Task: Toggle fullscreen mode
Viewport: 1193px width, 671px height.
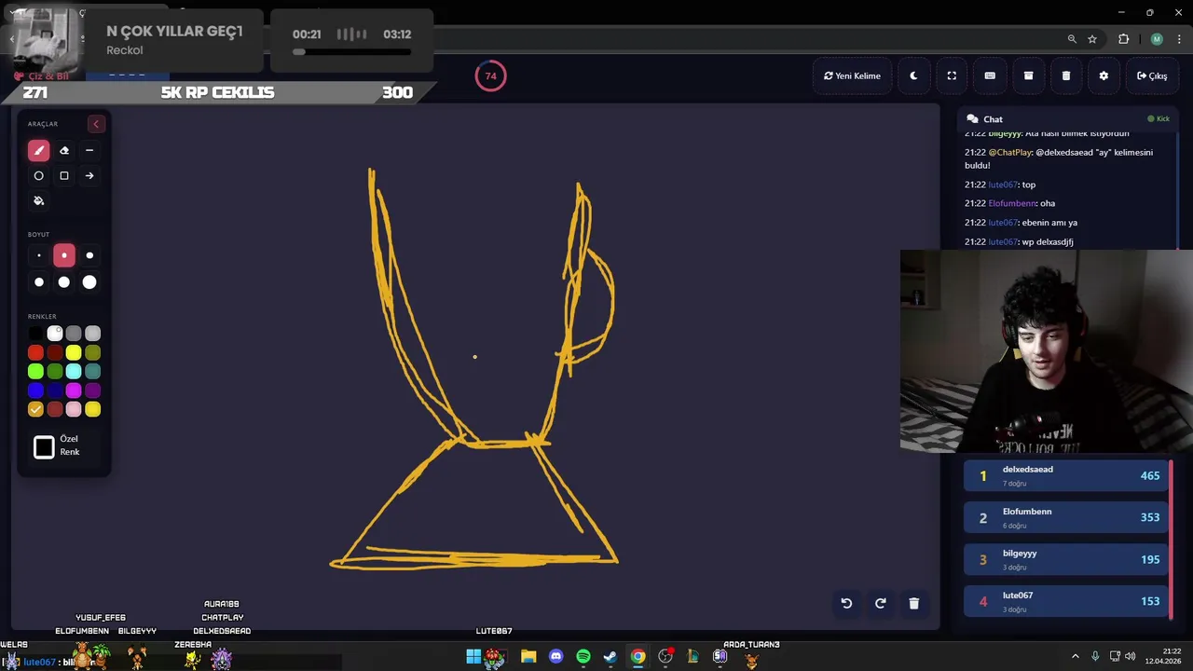Action: [x=952, y=75]
